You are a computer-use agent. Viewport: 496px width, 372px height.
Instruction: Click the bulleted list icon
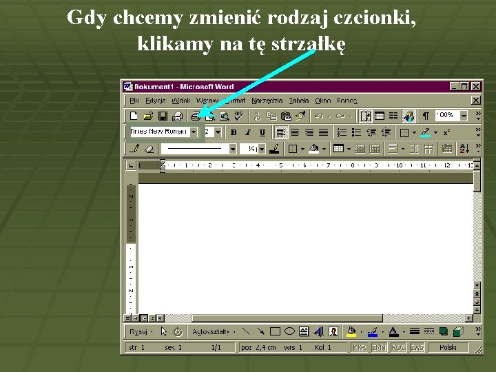click(x=357, y=132)
